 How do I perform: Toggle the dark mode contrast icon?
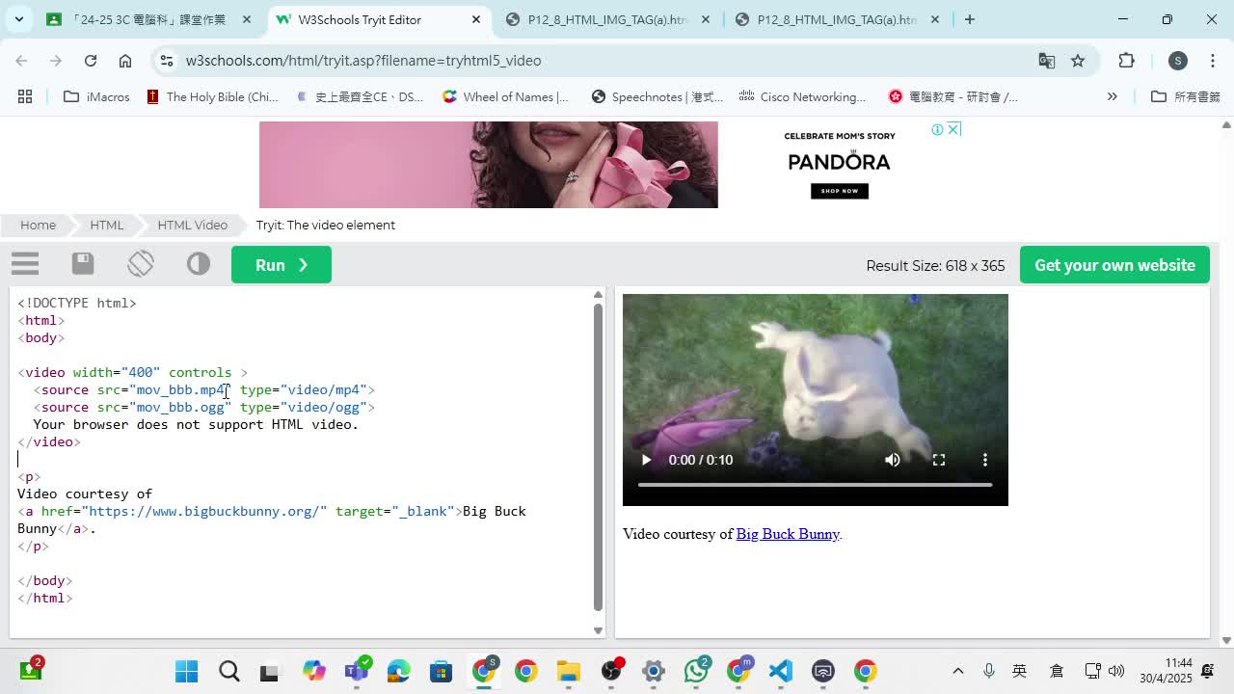pos(199,264)
